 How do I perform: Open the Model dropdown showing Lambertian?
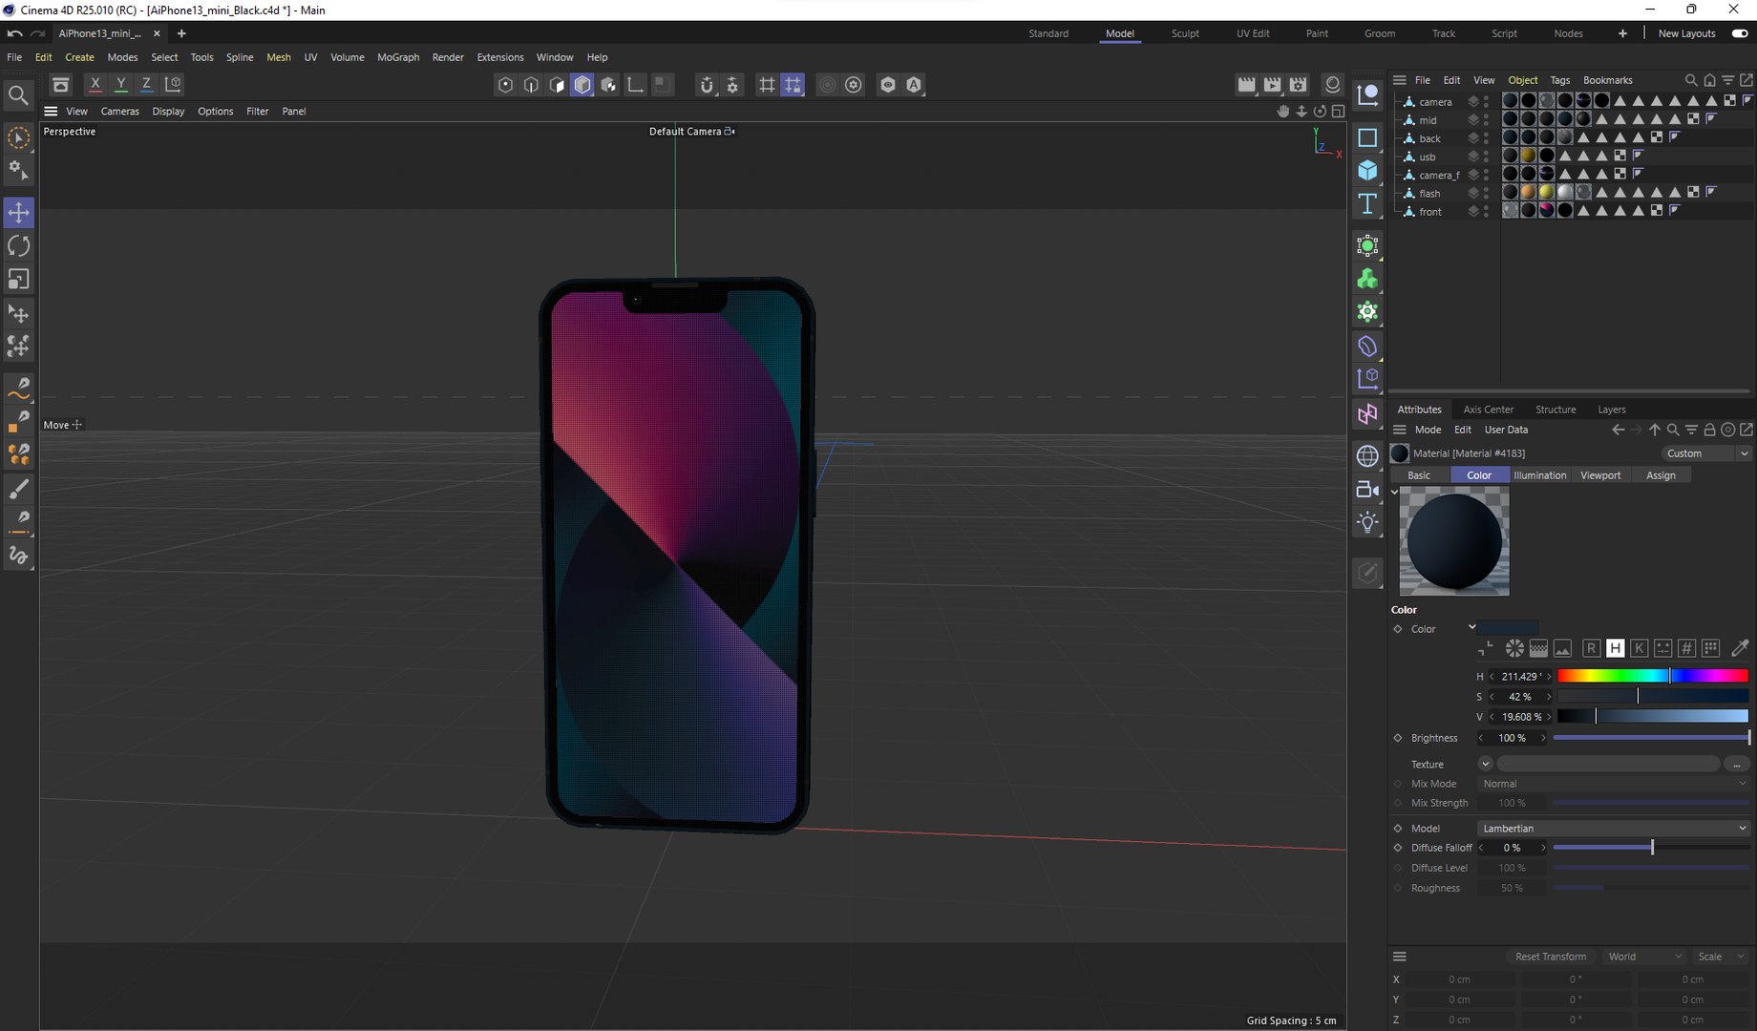coord(1614,828)
